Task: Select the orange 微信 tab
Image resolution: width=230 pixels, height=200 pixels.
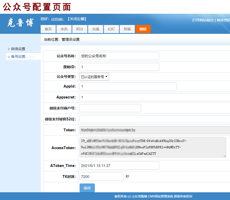Action: click(x=143, y=29)
